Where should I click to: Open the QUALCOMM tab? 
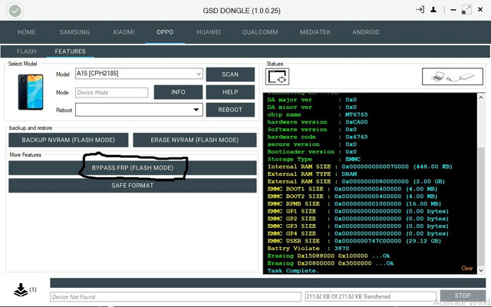pyautogui.click(x=260, y=32)
